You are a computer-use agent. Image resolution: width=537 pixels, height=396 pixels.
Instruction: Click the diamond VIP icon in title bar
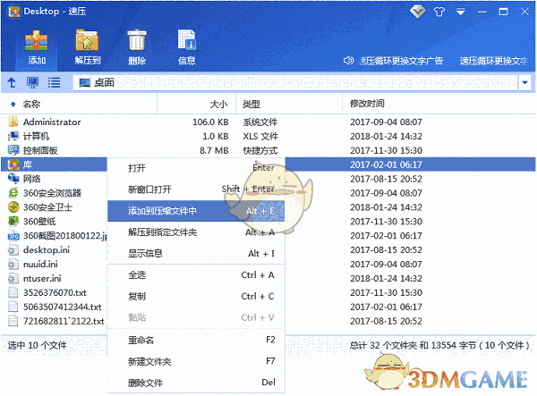coord(417,12)
